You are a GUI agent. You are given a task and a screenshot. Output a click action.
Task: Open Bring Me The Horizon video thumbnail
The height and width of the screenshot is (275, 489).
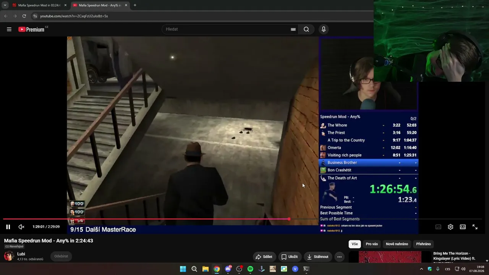[x=390, y=257]
